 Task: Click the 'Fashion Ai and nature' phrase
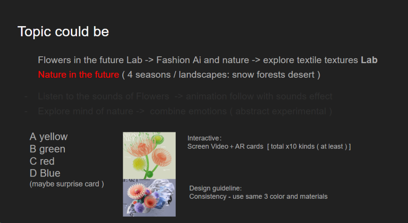tap(203, 60)
